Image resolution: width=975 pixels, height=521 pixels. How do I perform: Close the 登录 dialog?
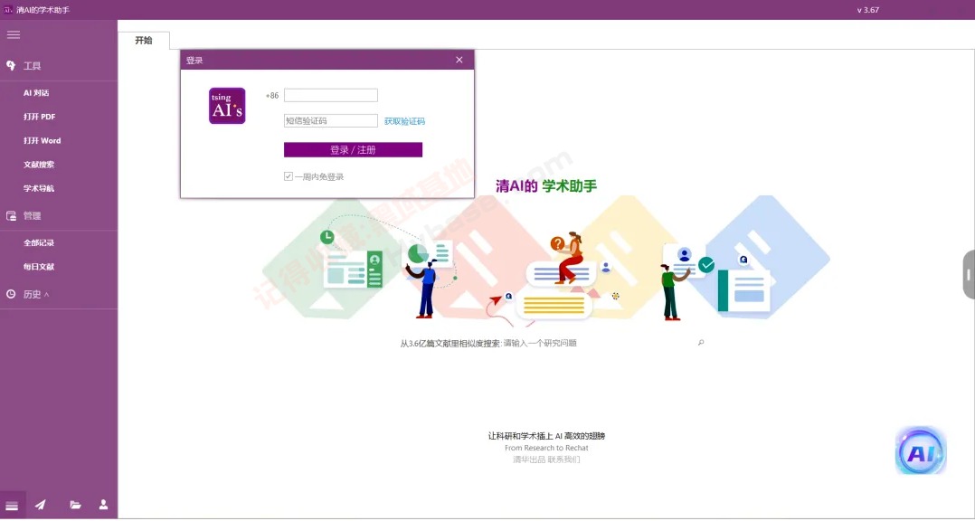(459, 60)
